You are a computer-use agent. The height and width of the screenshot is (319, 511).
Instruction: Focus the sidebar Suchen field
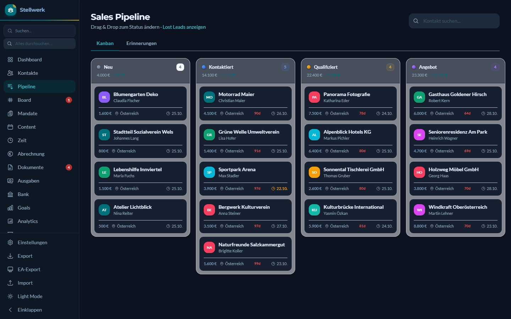tap(39, 31)
